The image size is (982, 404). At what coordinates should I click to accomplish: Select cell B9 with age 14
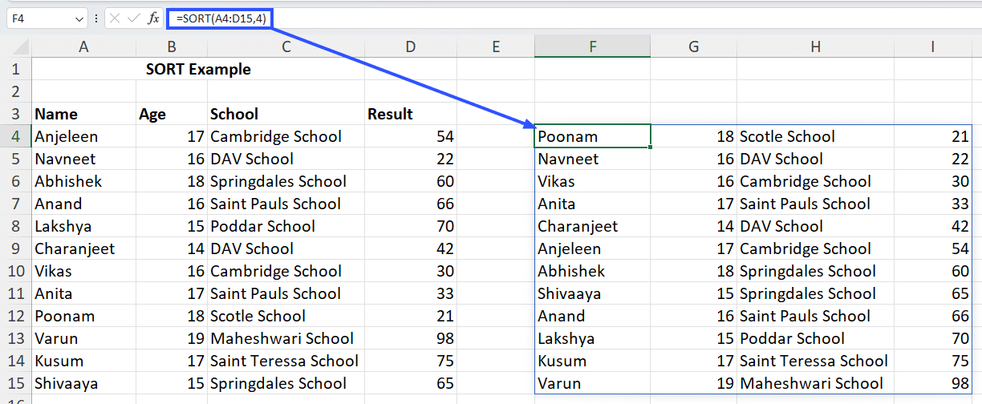click(x=171, y=248)
